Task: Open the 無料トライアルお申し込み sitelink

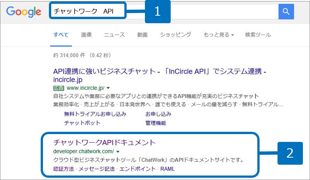Action: 95,114
